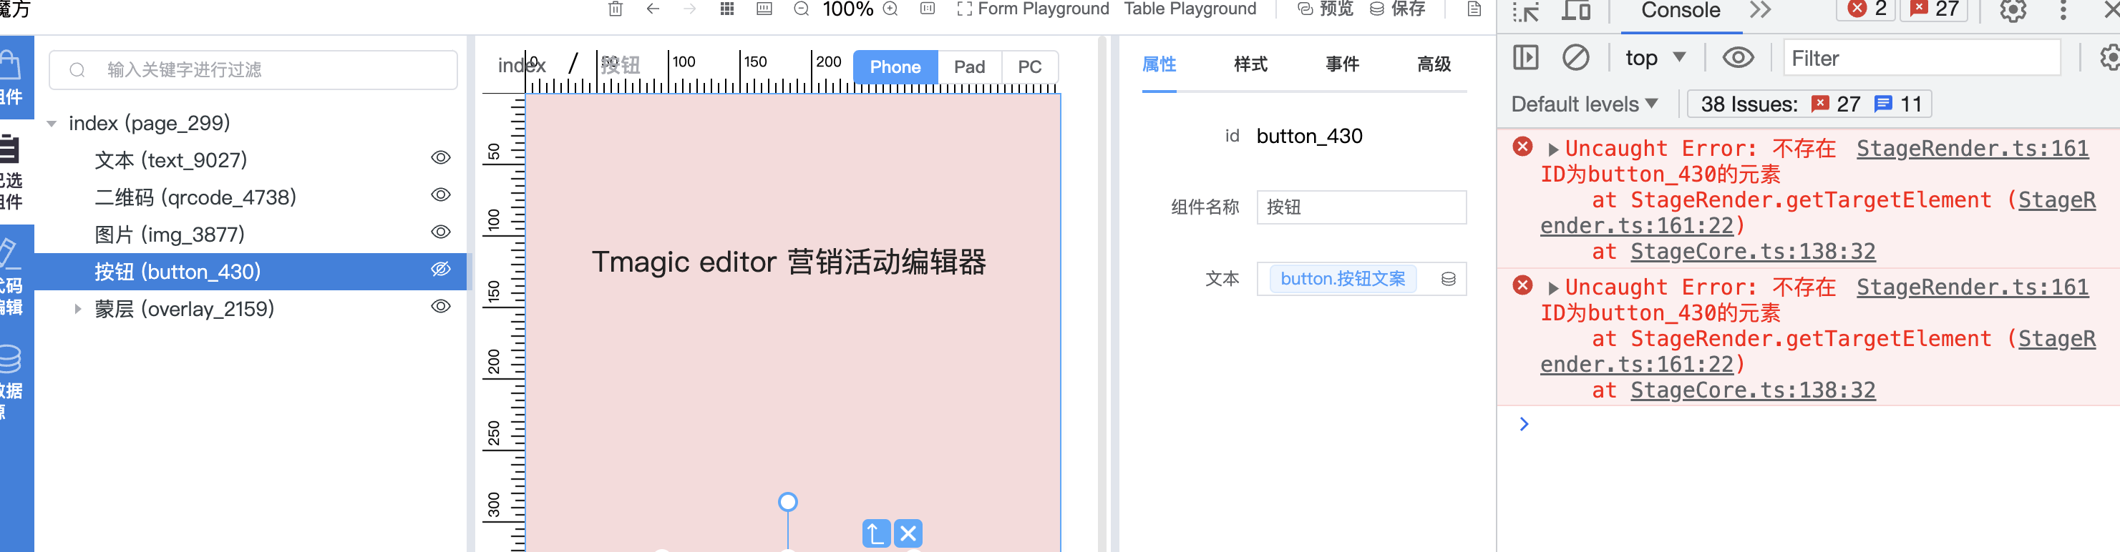This screenshot has height=552, width=2120.
Task: Open the source code document icon
Action: [x=1474, y=9]
